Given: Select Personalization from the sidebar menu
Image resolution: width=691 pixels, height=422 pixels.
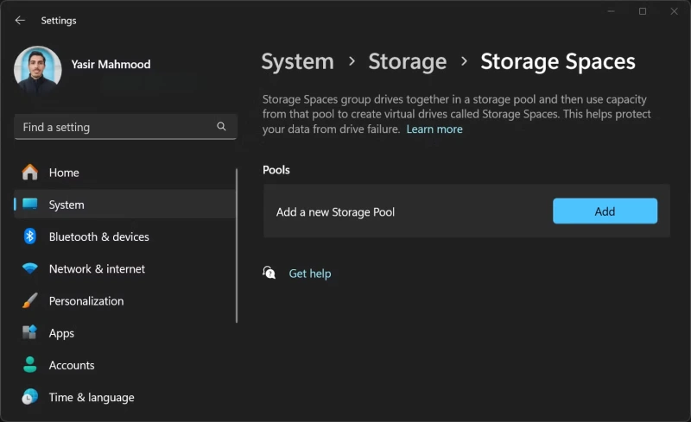Looking at the screenshot, I should pyautogui.click(x=86, y=301).
